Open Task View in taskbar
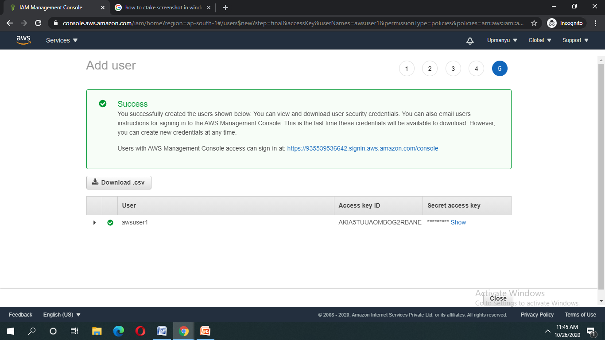Viewport: 605px width, 340px height. click(74, 331)
